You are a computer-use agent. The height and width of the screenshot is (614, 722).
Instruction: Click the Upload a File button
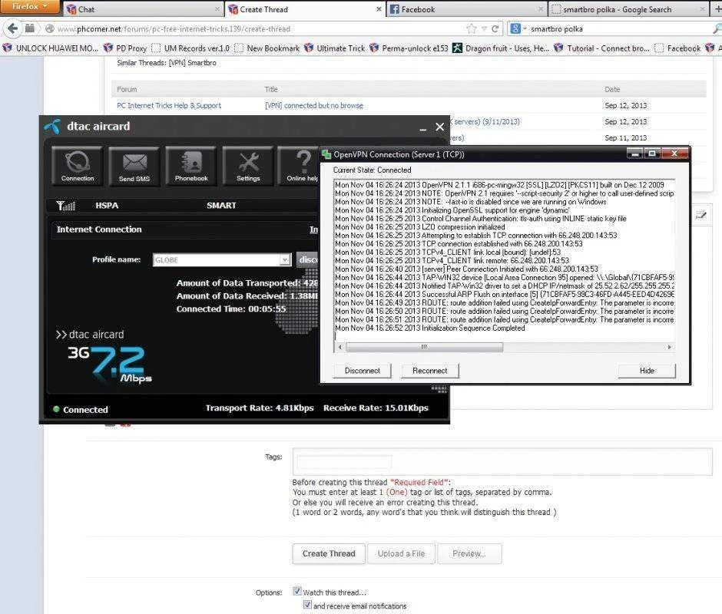coord(401,553)
